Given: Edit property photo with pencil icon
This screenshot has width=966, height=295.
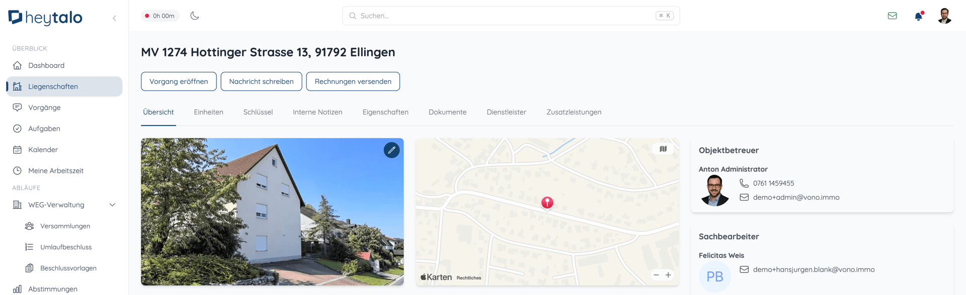Looking at the screenshot, I should pyautogui.click(x=391, y=151).
